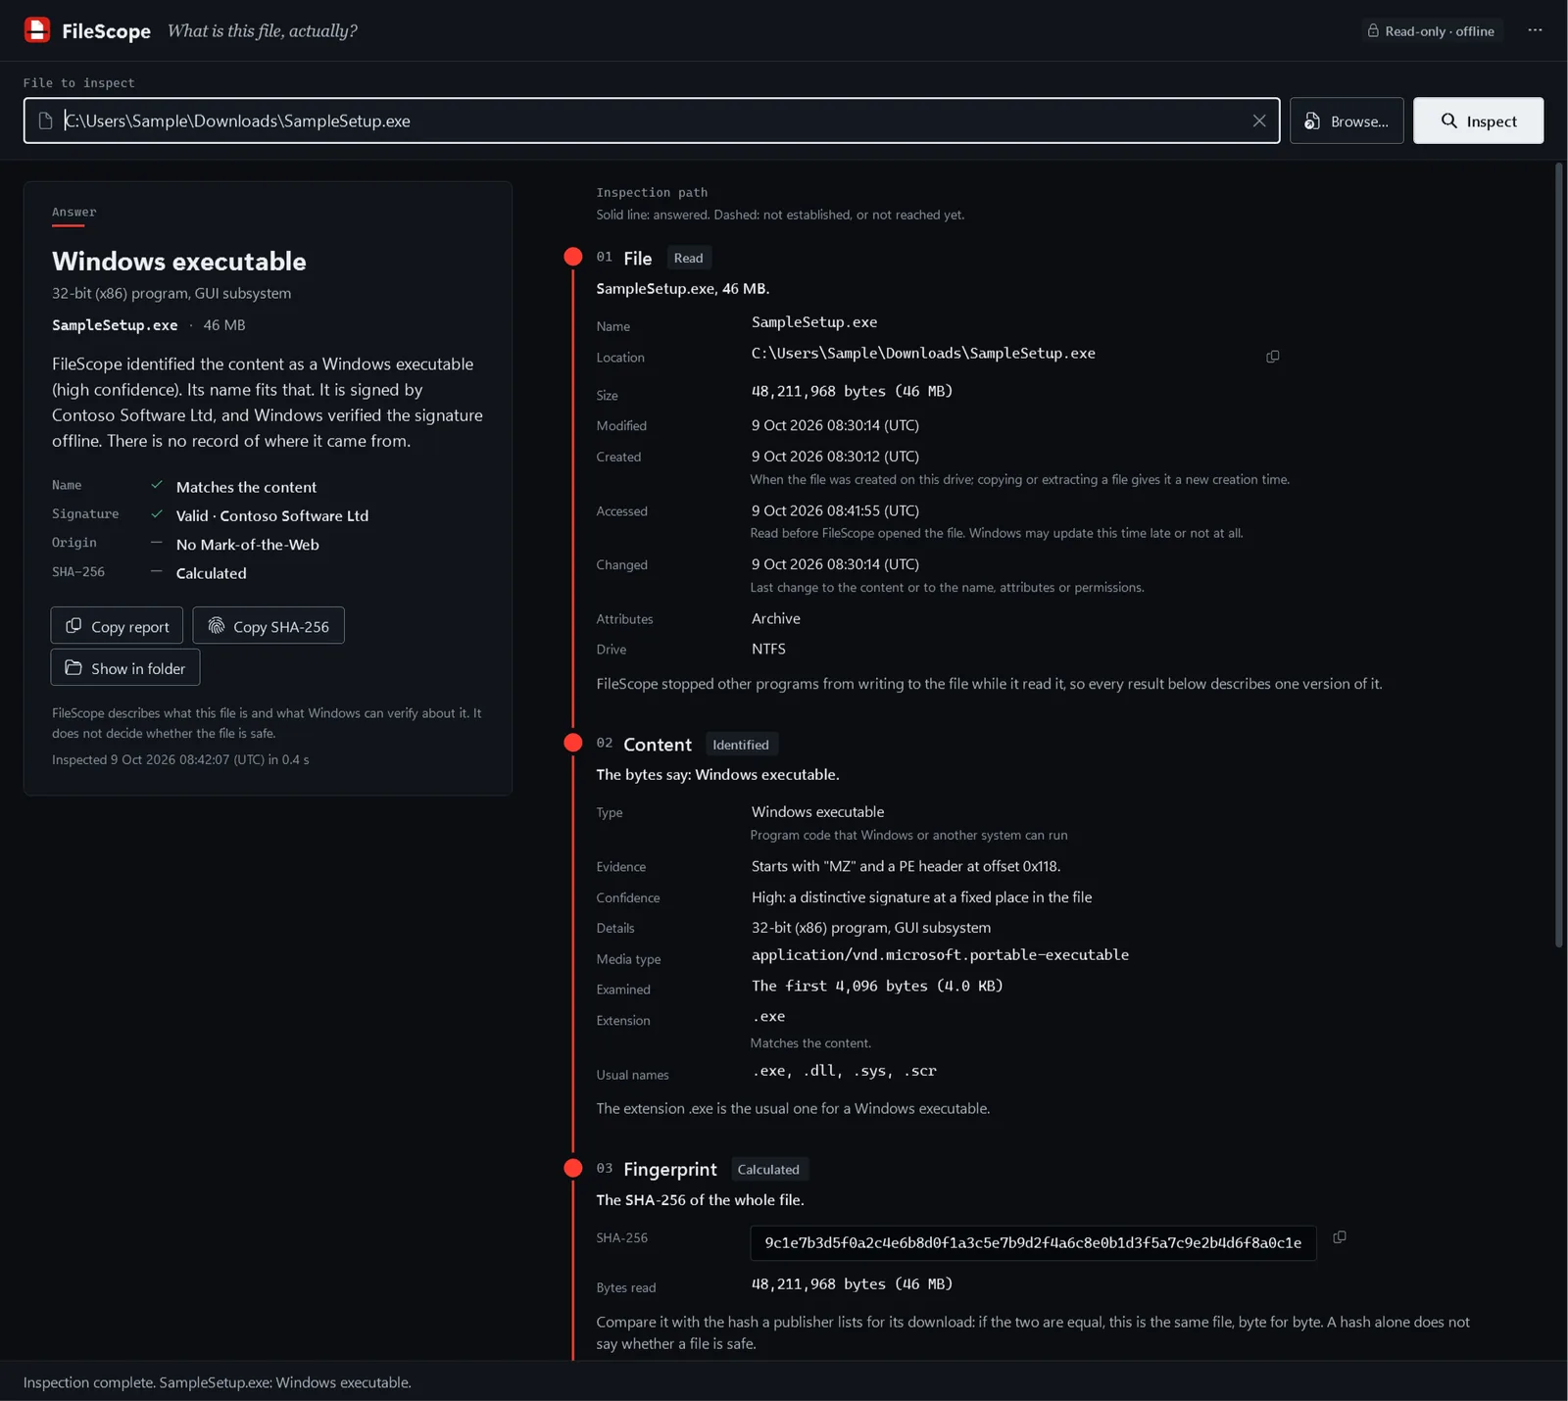The image size is (1568, 1401).
Task: Open the three-dots more options menu
Action: [1535, 30]
